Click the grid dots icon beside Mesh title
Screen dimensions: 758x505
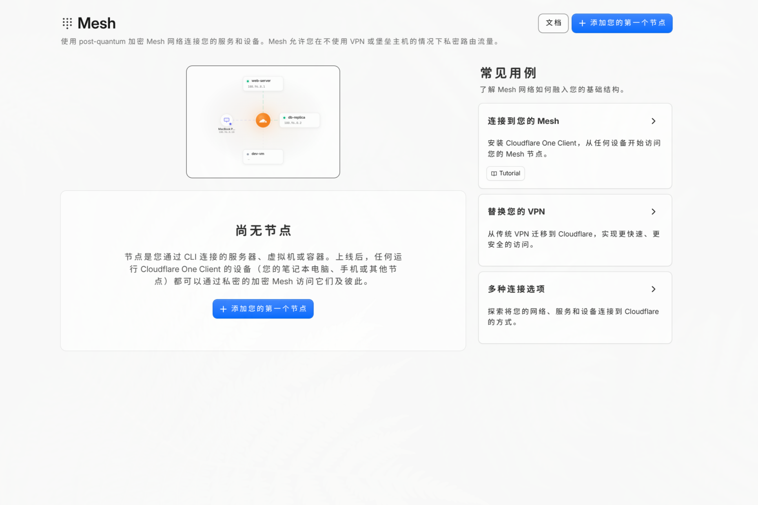(x=67, y=23)
